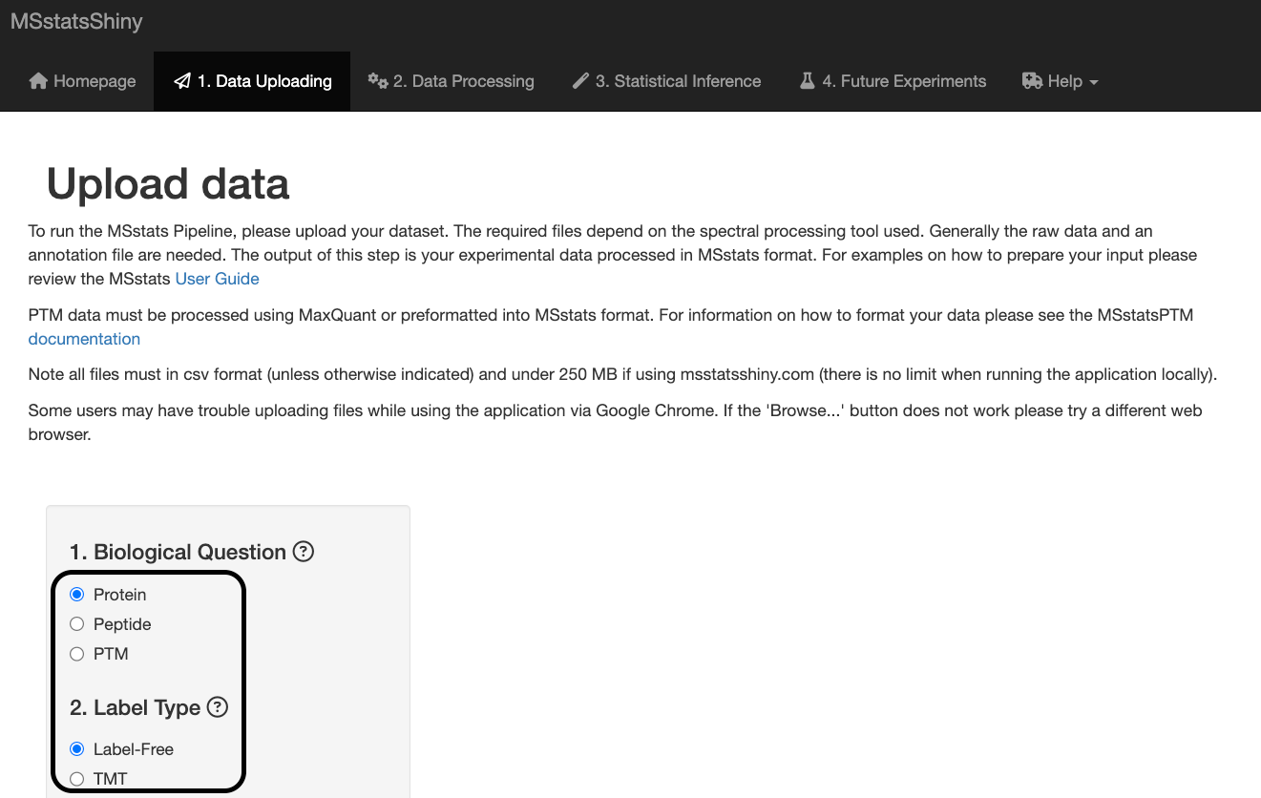Open the Help menu label
The width and height of the screenshot is (1261, 798).
click(x=1065, y=81)
